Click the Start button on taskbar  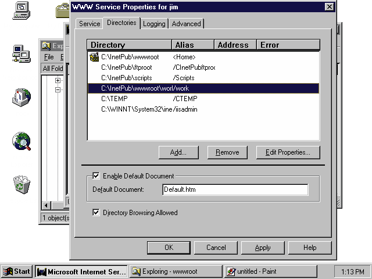click(17, 271)
